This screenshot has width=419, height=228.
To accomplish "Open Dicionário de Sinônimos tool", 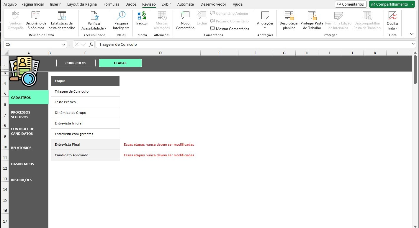I will (x=36, y=20).
